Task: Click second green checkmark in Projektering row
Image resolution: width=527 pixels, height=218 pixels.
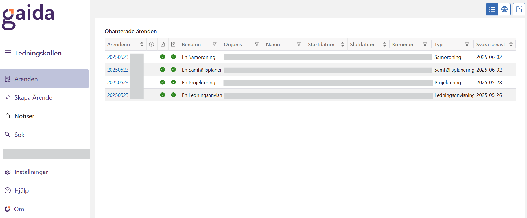Action: tap(173, 82)
